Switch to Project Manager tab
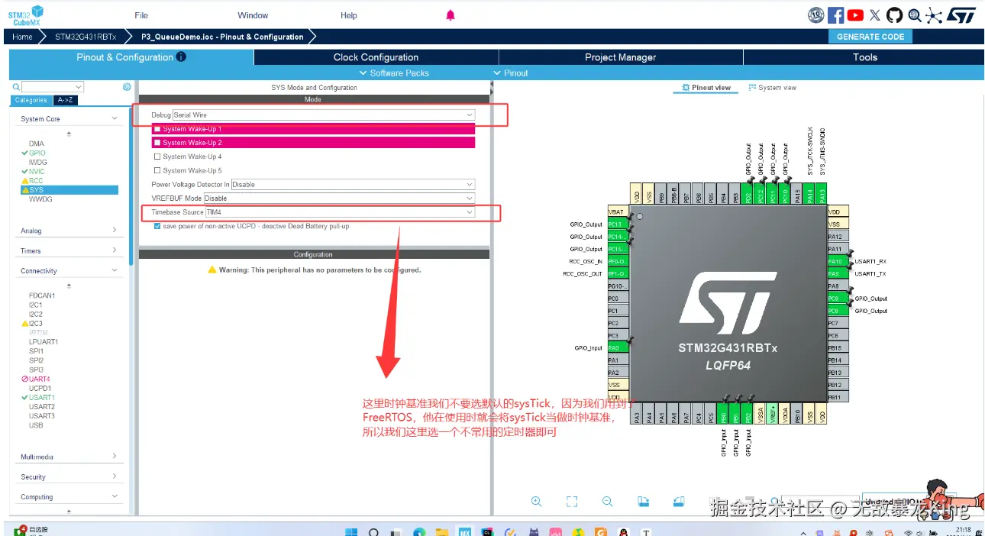Screen dimensions: 985x536 [620, 57]
